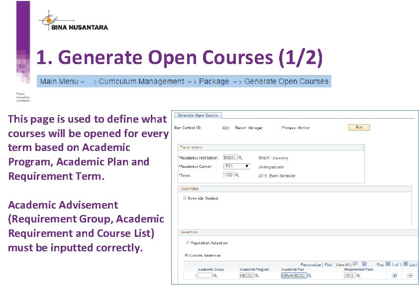Image resolution: width=419 pixels, height=296 pixels.
Task: Open the Academic Institution lookup magnifier
Action: coord(240,157)
